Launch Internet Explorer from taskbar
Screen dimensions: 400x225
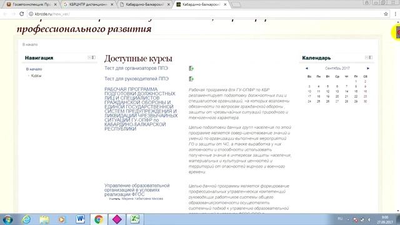(26, 219)
